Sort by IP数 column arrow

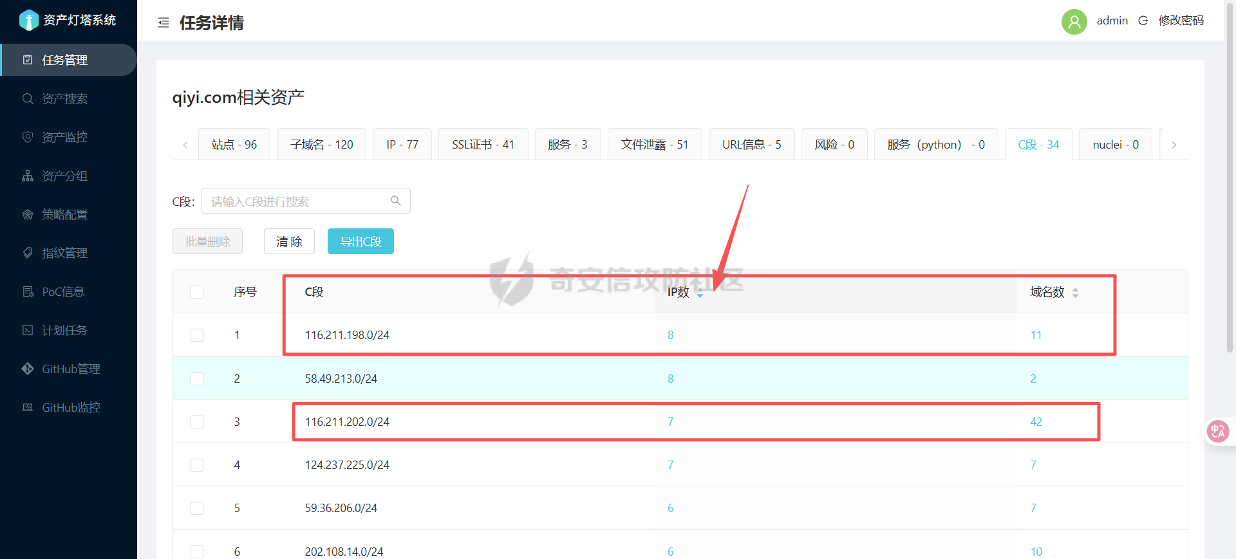coord(700,293)
